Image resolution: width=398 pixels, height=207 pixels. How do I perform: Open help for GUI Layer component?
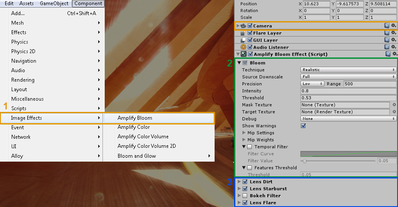pos(387,40)
